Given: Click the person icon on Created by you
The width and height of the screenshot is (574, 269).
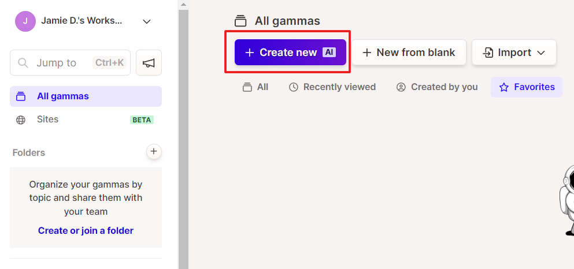Looking at the screenshot, I should pyautogui.click(x=401, y=87).
